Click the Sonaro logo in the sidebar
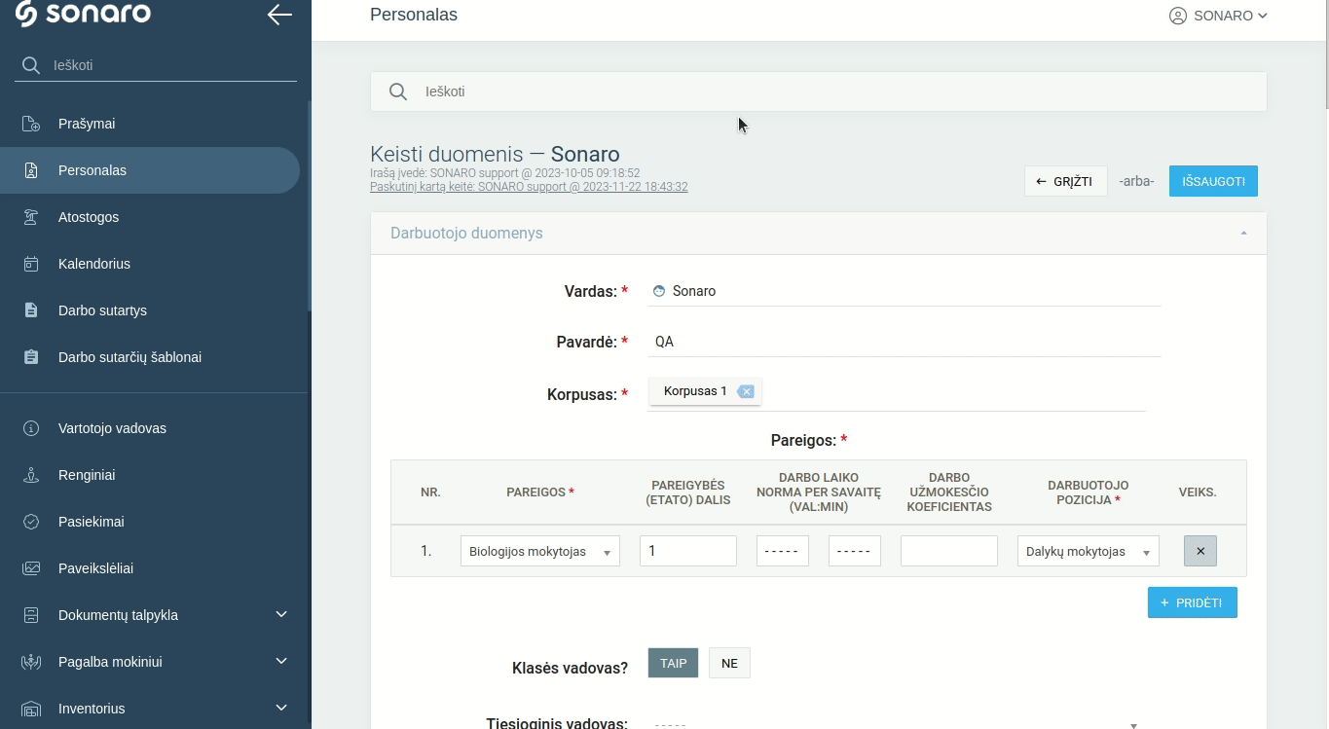The image size is (1329, 729). pos(84,14)
